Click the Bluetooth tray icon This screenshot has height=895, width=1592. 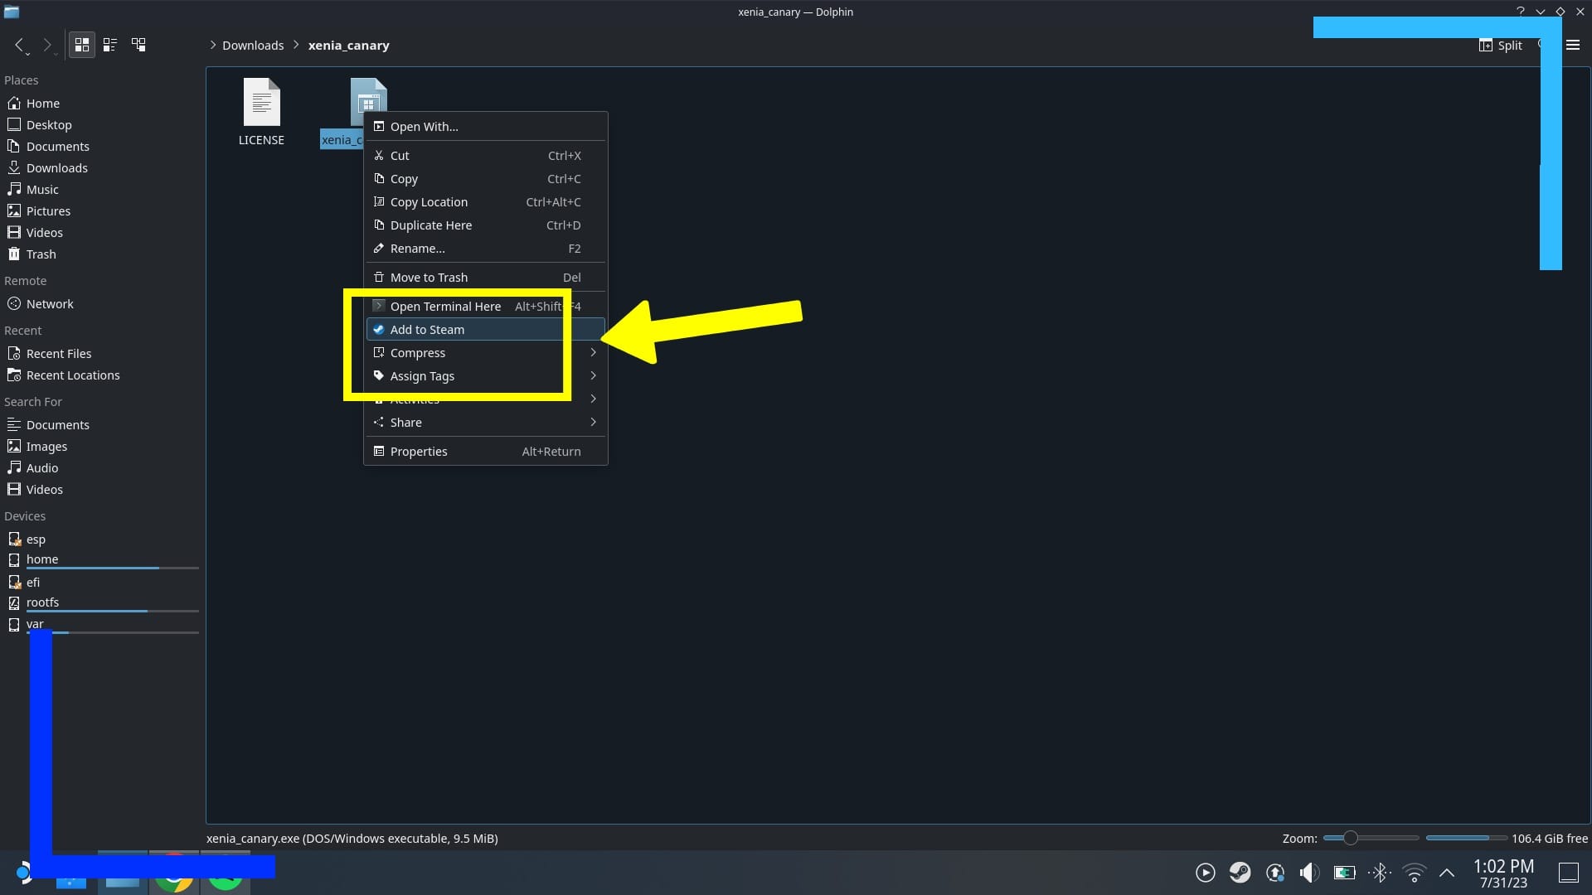1381,873
